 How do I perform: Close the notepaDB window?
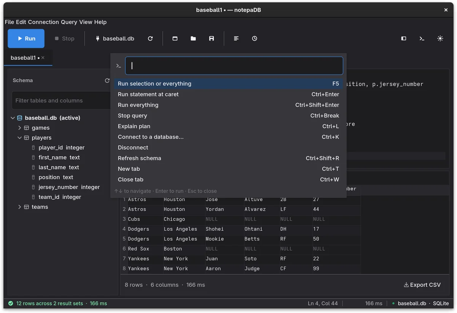[446, 10]
